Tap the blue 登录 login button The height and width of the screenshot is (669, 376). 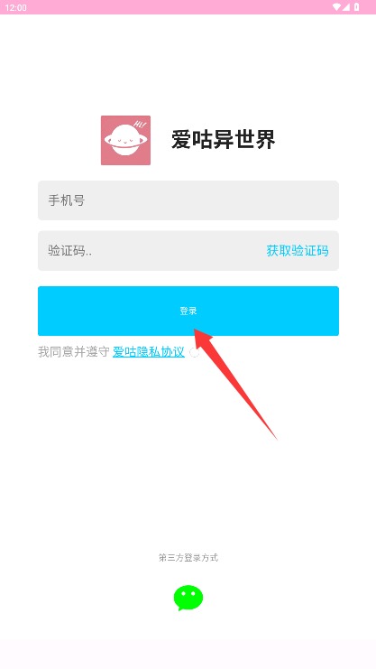188,311
